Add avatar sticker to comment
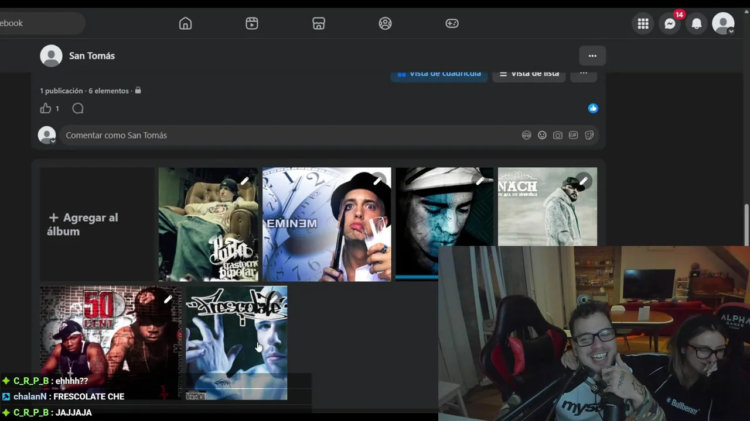The width and height of the screenshot is (750, 421). [x=526, y=135]
